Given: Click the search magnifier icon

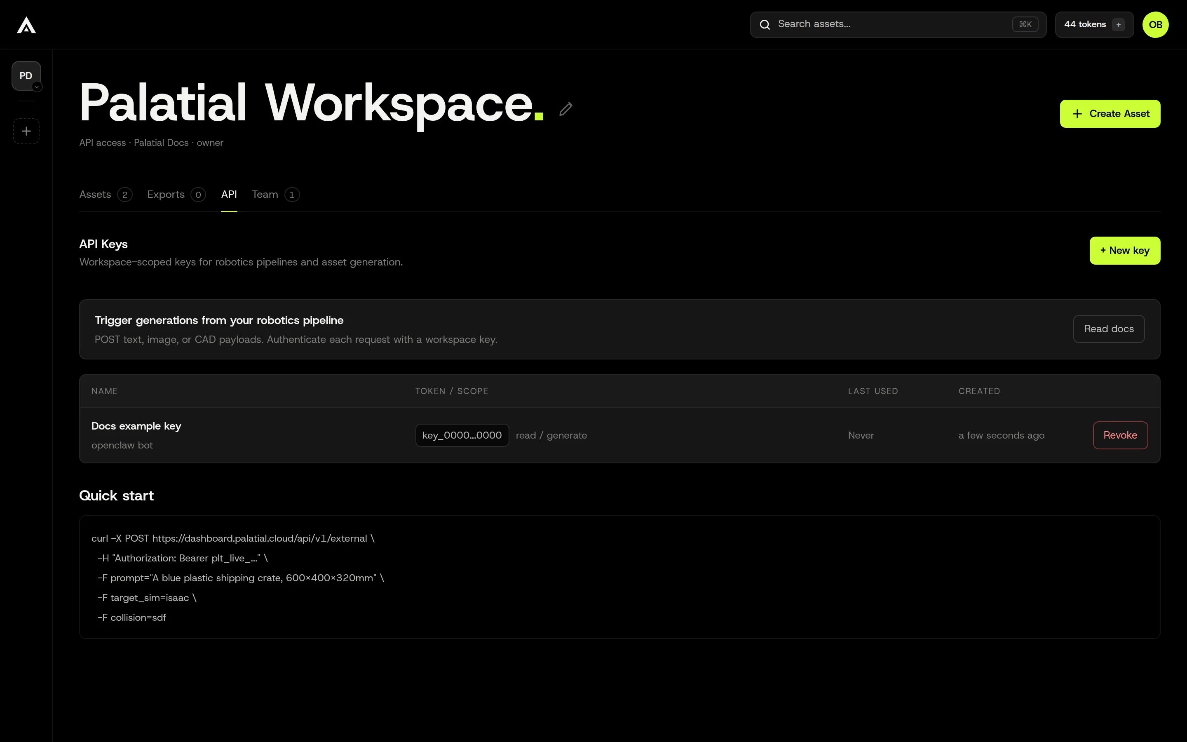Looking at the screenshot, I should pos(765,25).
